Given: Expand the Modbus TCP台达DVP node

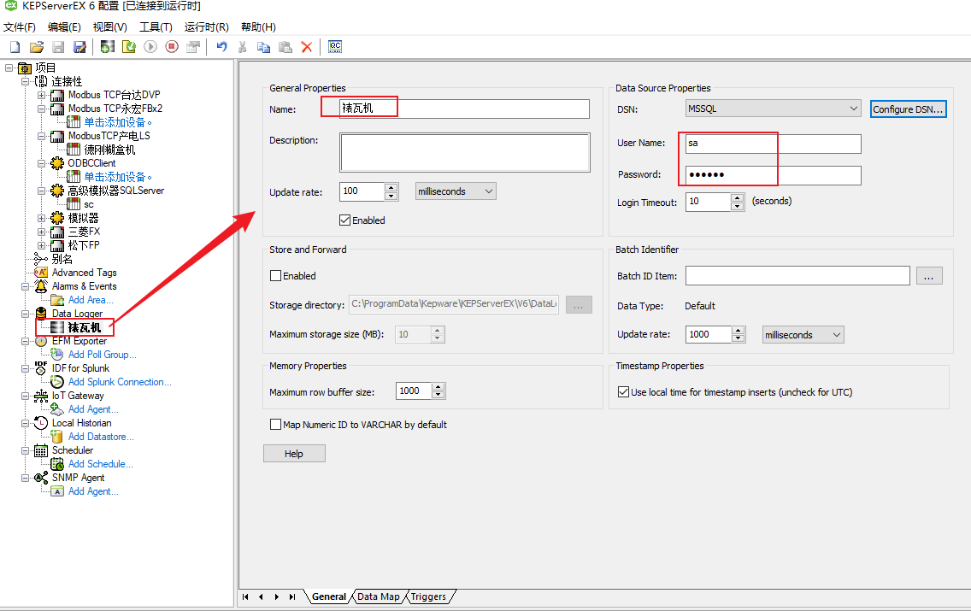Looking at the screenshot, I should coord(42,96).
